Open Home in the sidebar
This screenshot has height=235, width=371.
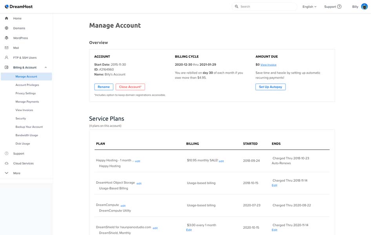tap(17, 18)
